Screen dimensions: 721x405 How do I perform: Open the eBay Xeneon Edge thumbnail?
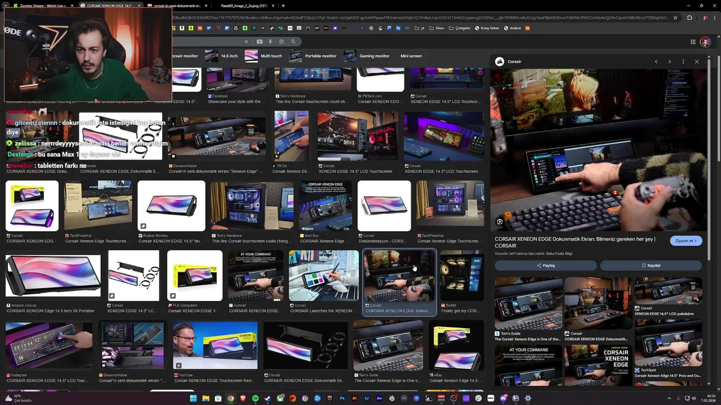coord(456,345)
